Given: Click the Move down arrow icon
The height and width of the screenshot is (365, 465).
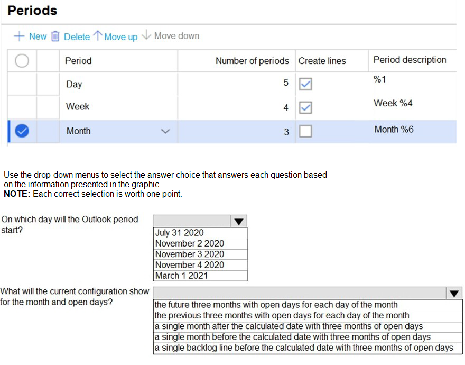Looking at the screenshot, I should (x=146, y=36).
